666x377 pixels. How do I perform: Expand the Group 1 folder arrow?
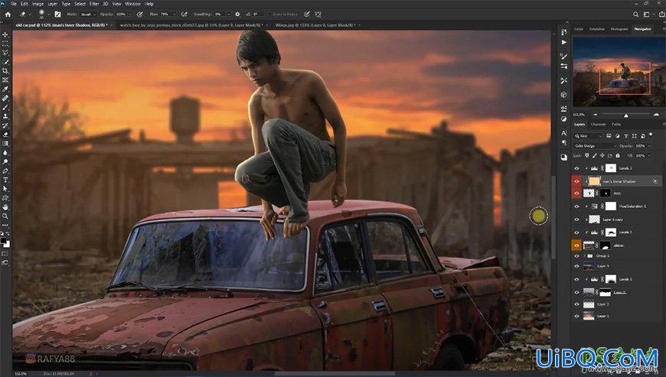585,256
